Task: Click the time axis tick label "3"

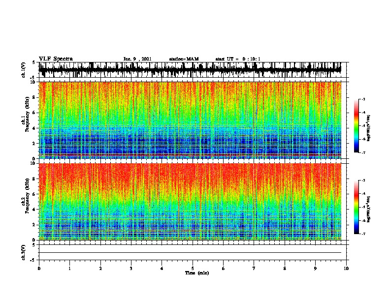Action: 131,269
